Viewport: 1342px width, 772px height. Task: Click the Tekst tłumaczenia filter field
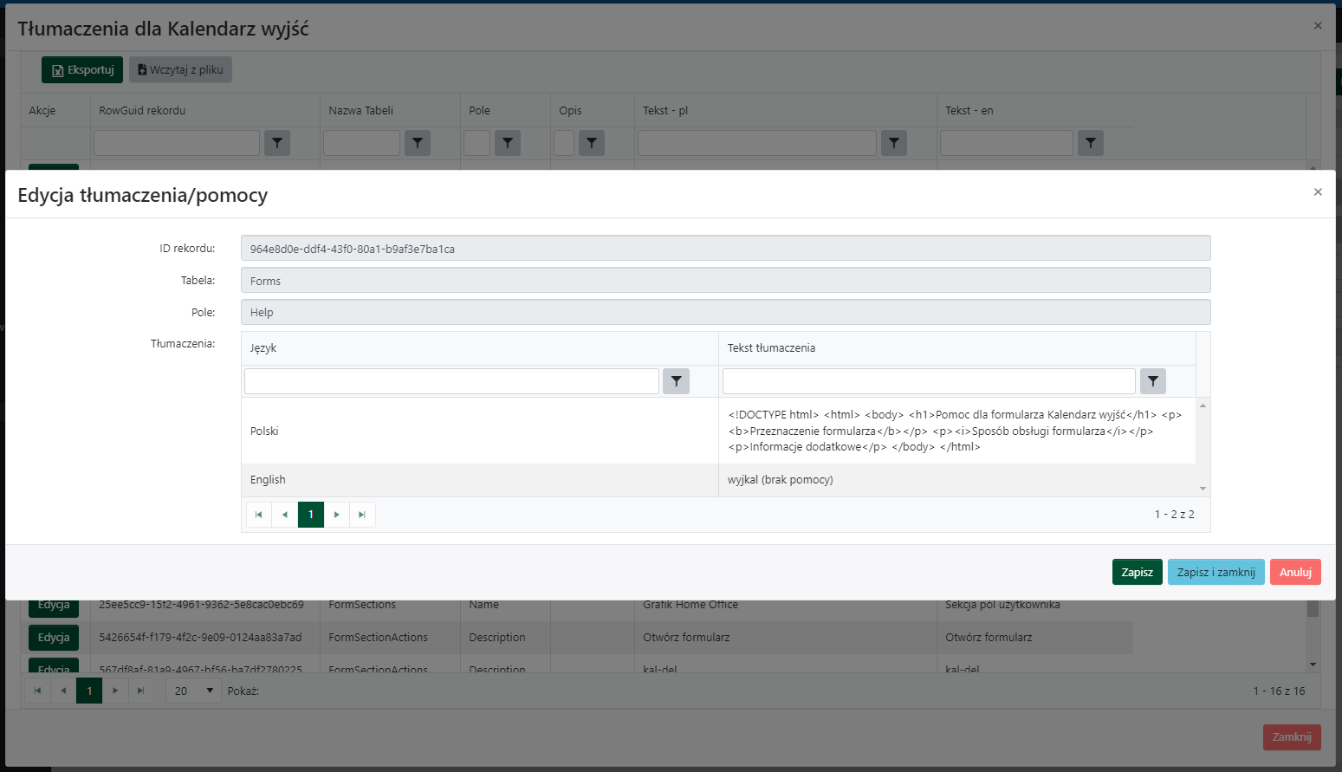[928, 381]
